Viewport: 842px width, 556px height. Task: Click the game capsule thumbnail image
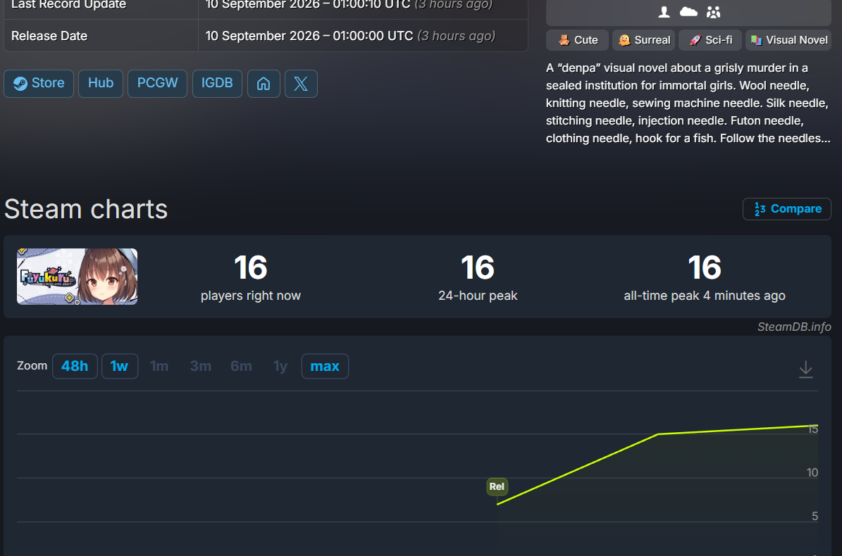tap(77, 277)
